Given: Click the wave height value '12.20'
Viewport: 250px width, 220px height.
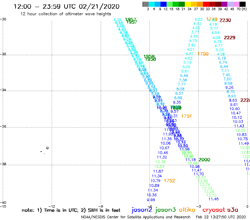Looking at the screenshot, I should point(240,130).
